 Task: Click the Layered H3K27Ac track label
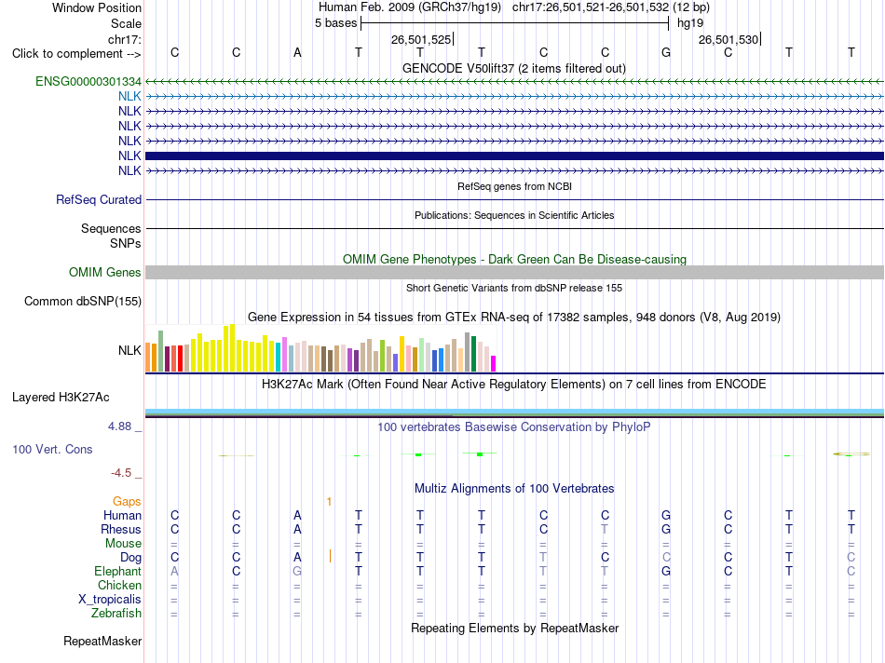61,398
